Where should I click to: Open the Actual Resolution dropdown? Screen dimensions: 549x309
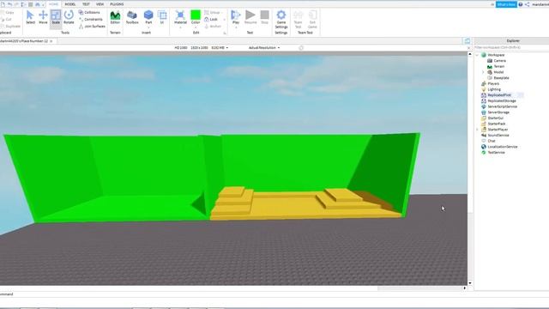click(264, 48)
